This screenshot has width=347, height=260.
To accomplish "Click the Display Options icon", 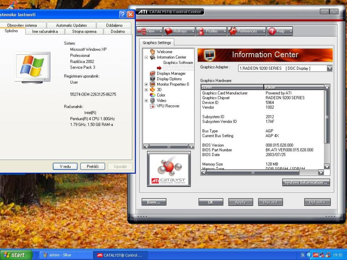I will coord(152,79).
